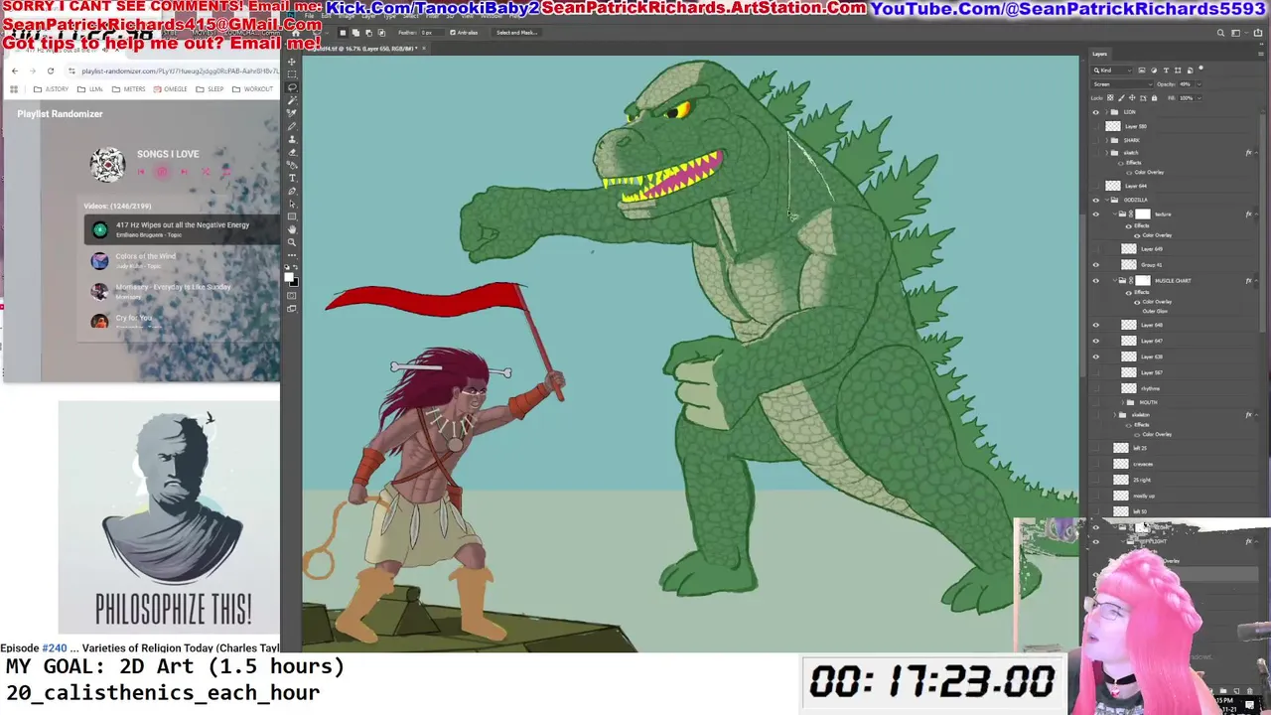Reload the browser page

point(51,71)
